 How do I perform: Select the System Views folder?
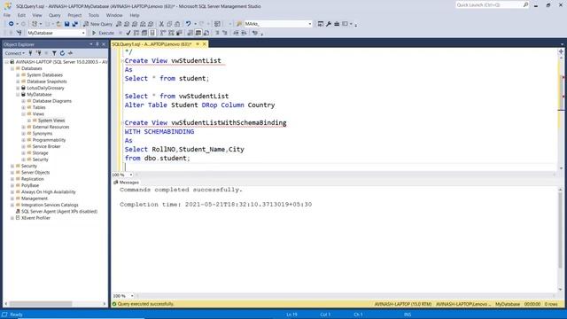(x=51, y=121)
